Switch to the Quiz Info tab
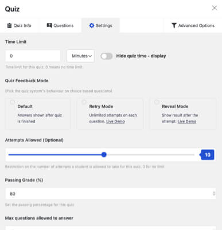This screenshot has height=230, width=222. (19, 25)
